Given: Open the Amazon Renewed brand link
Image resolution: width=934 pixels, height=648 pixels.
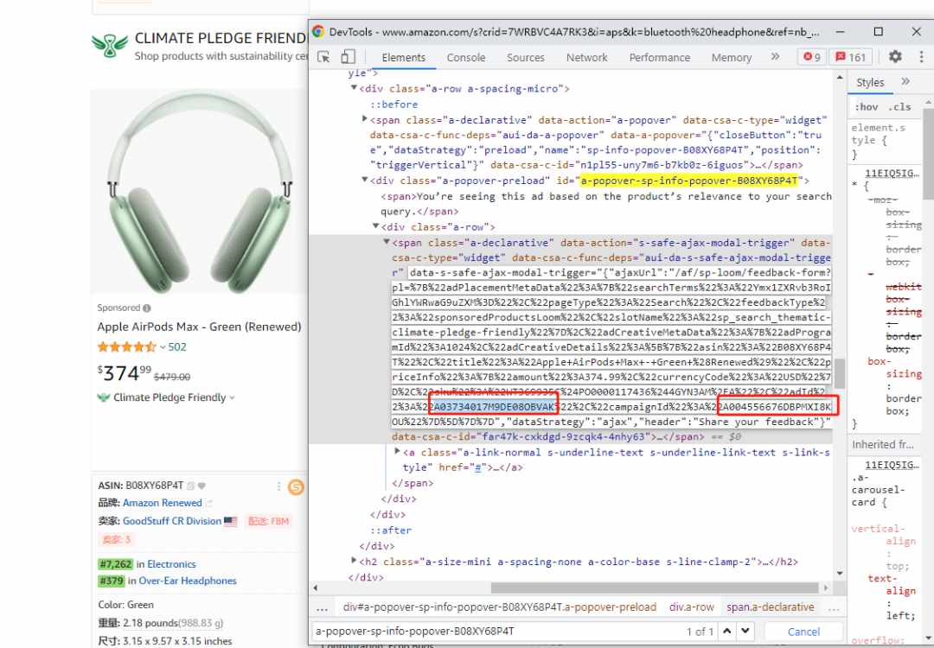Looking at the screenshot, I should click(x=162, y=503).
